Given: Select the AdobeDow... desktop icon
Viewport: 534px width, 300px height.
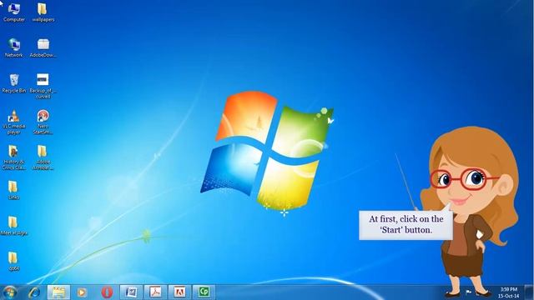Looking at the screenshot, I should point(43,47).
